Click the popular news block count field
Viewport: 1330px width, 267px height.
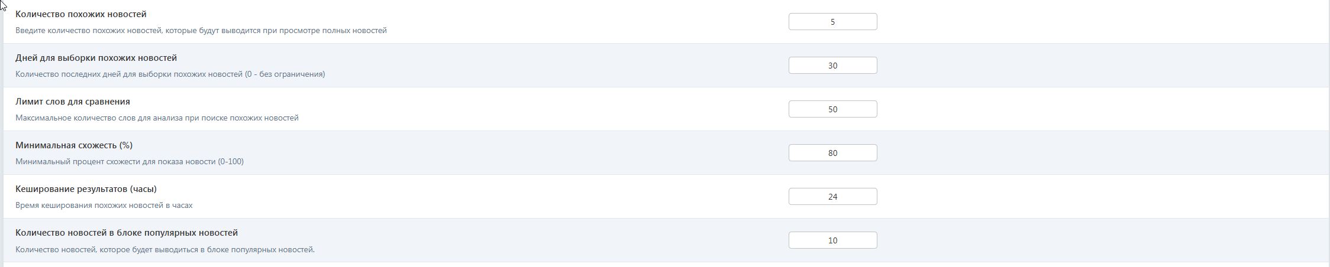point(832,240)
